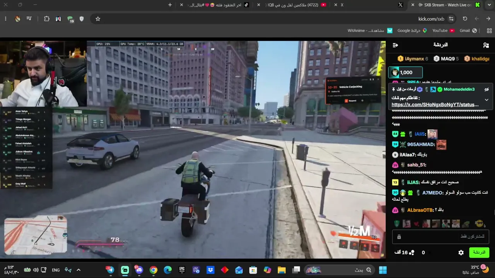Launch Epic Games from the taskbar
Screen dimensions: 495x278
pos(182,270)
